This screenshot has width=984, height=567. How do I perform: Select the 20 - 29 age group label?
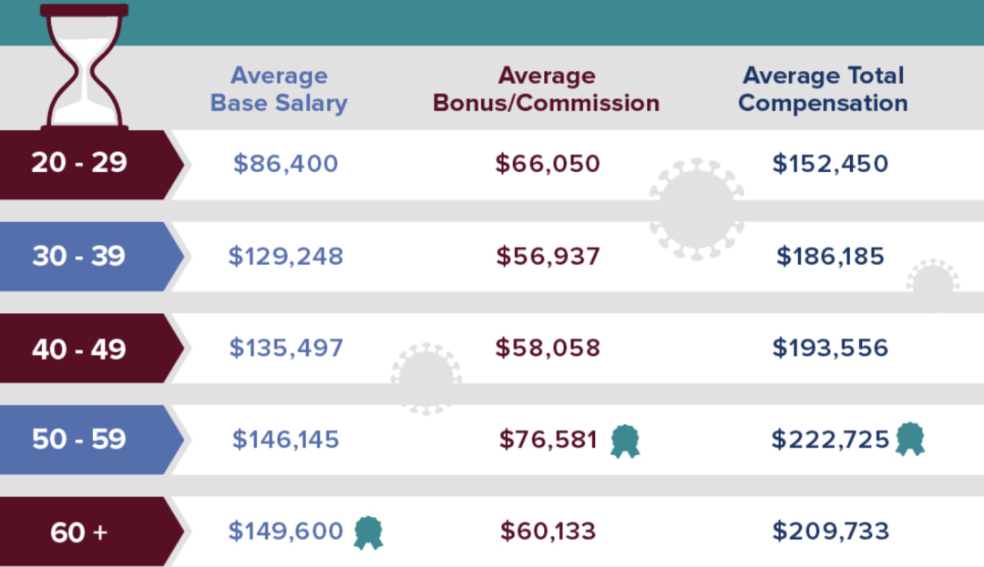[80, 163]
